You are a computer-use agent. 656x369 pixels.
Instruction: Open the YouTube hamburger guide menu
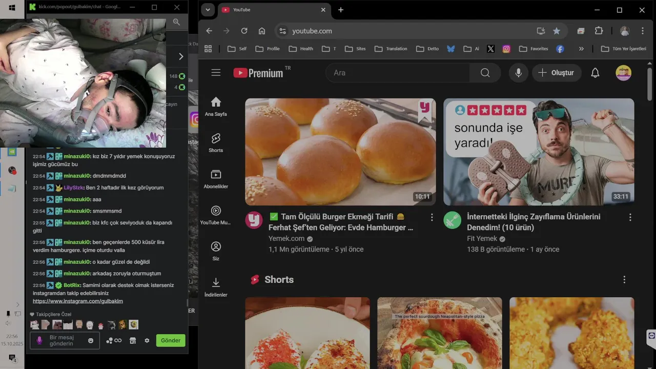coord(216,73)
